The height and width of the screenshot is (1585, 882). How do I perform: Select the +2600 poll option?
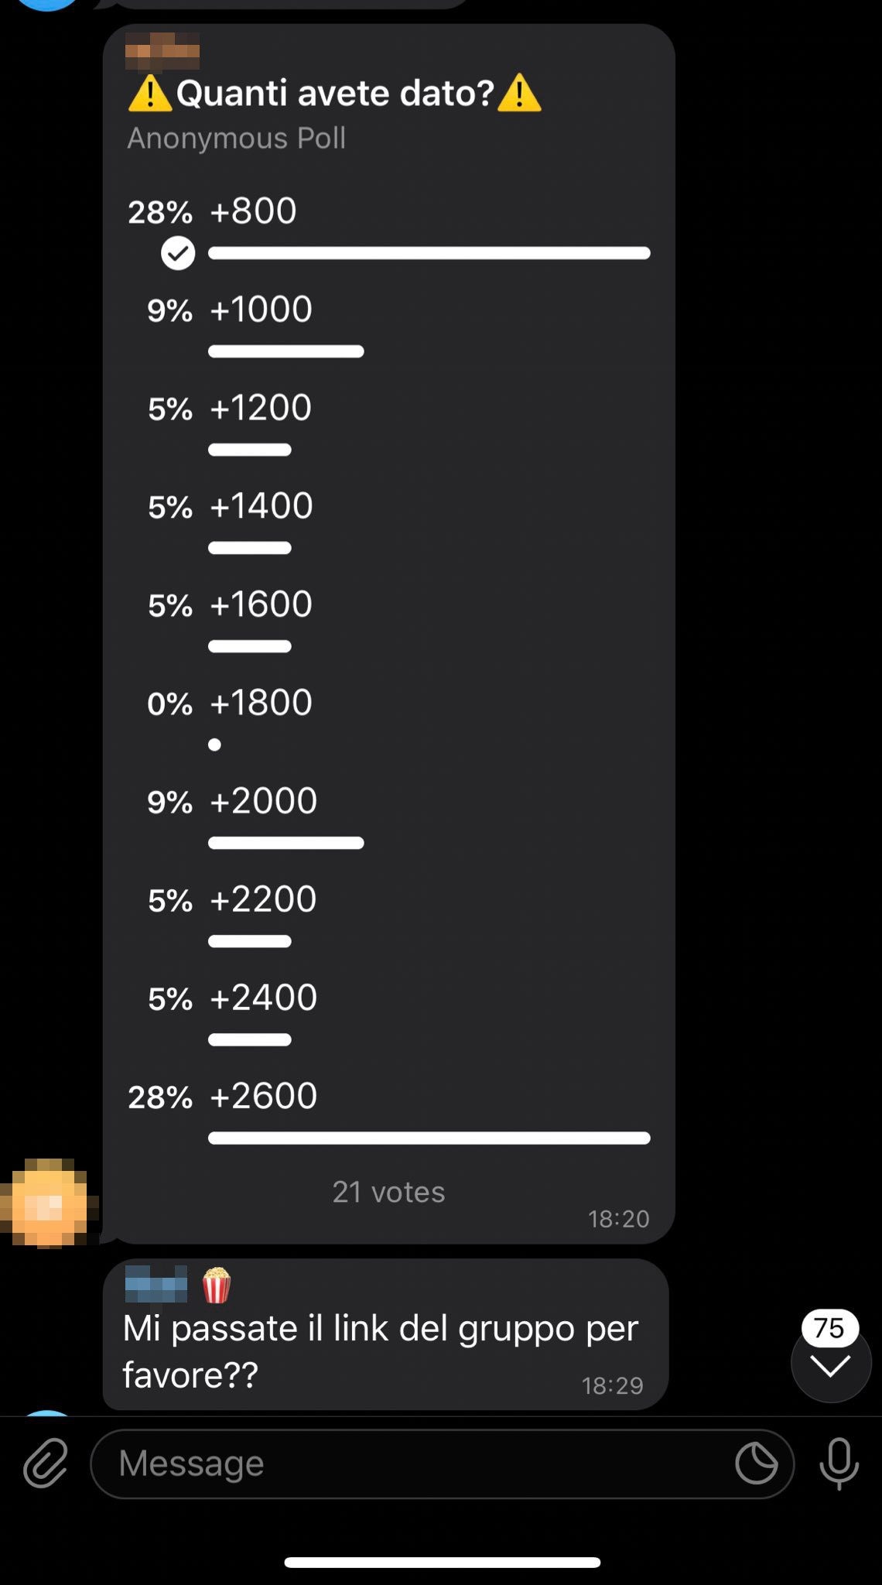coord(263,1096)
